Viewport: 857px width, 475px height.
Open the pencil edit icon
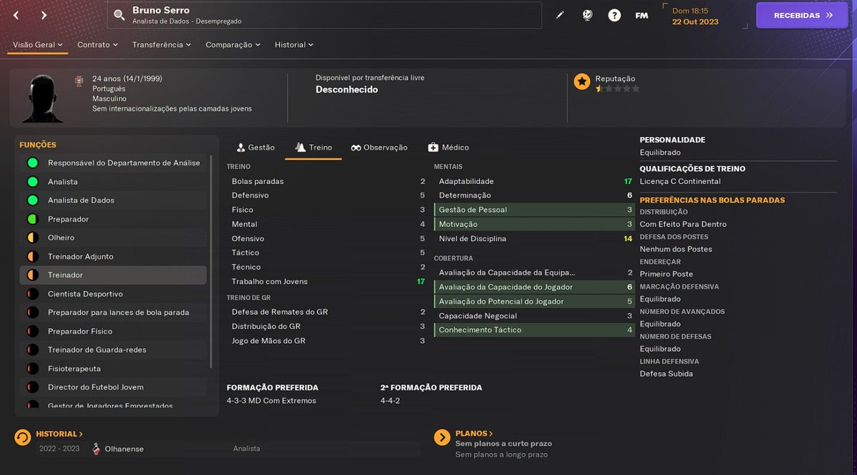[560, 15]
